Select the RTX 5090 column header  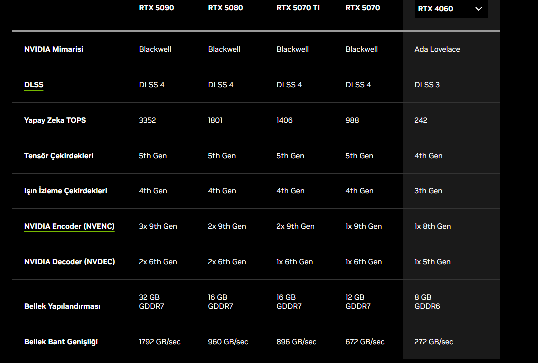tap(157, 8)
